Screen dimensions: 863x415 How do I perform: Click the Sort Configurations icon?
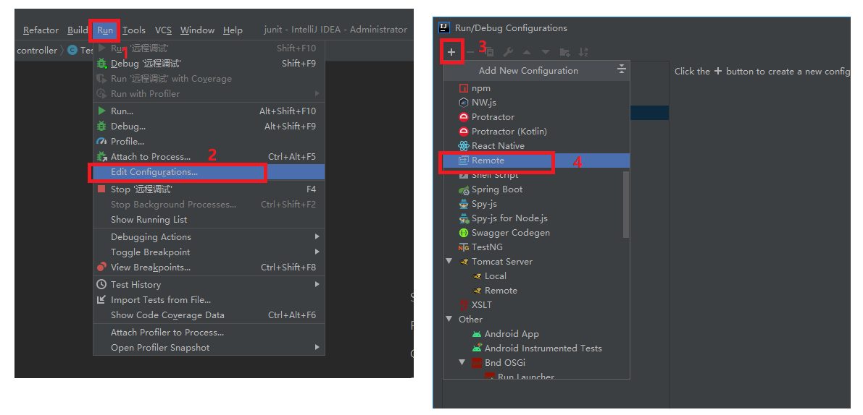tap(583, 52)
